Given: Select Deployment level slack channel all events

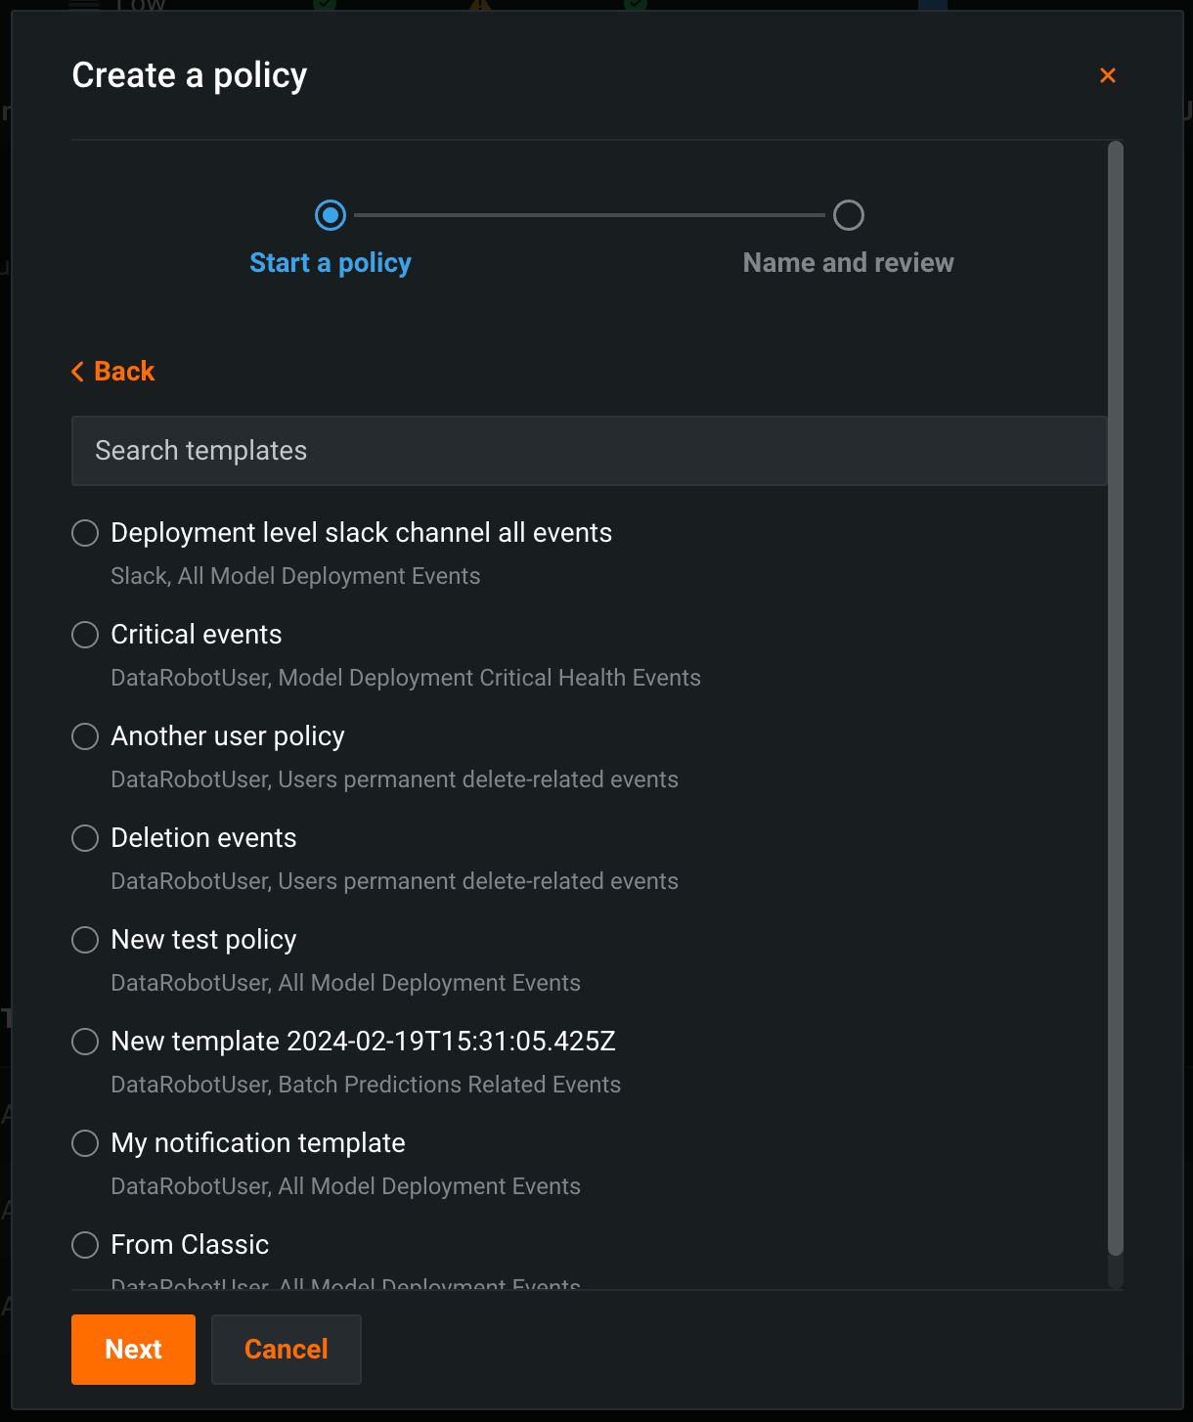Looking at the screenshot, I should pos(86,533).
